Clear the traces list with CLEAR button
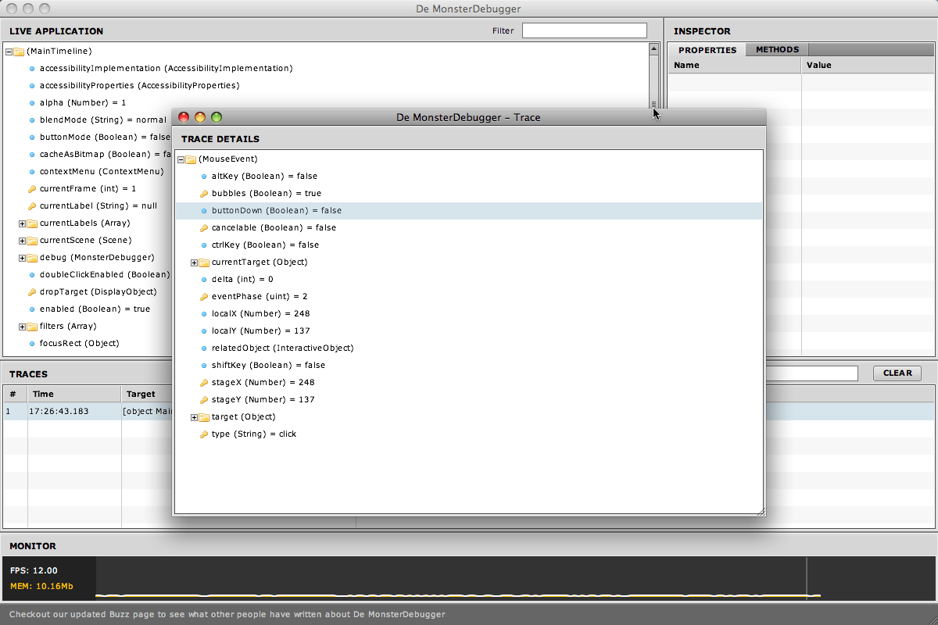938x625 pixels. (x=897, y=373)
